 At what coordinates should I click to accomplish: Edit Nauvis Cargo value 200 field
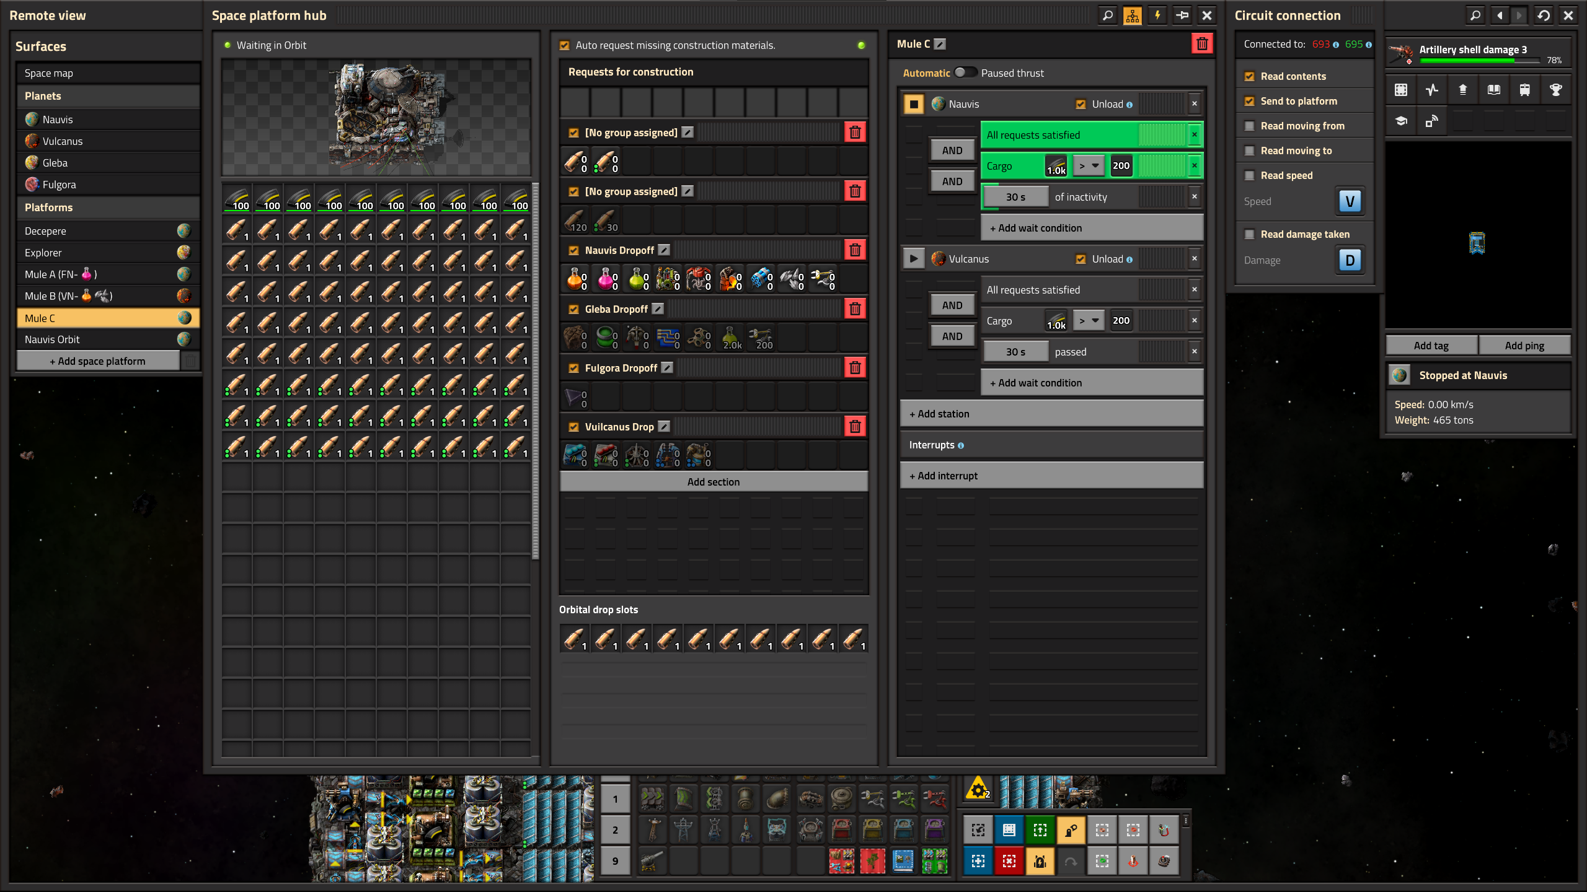click(1121, 166)
